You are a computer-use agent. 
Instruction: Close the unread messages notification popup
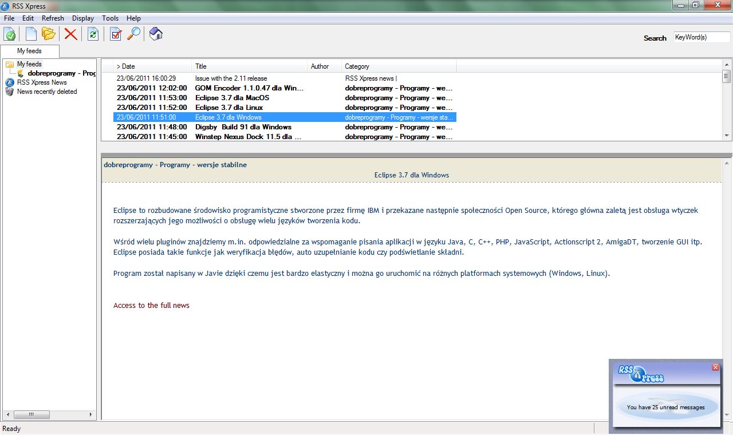[715, 367]
